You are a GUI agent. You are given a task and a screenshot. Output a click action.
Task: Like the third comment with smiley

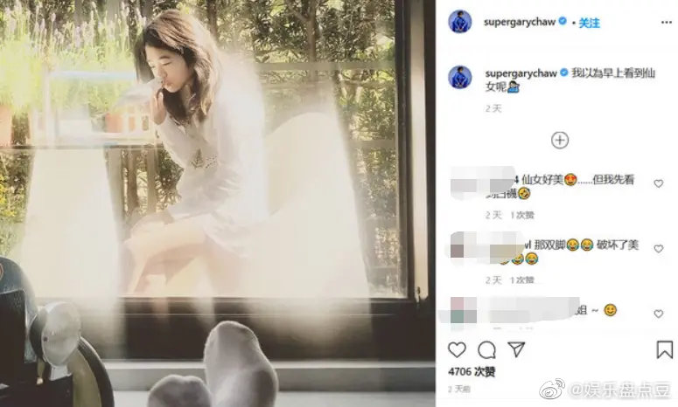pyautogui.click(x=658, y=314)
